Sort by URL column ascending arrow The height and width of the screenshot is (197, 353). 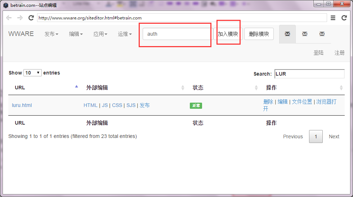[76, 86]
